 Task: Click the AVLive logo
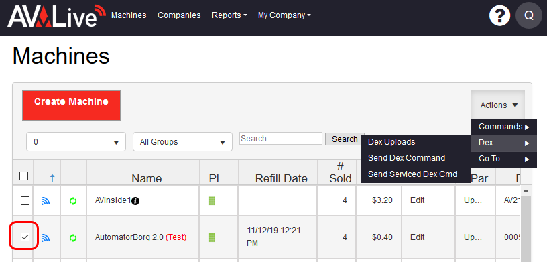coord(56,15)
